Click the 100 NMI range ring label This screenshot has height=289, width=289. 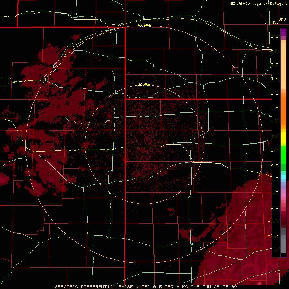(144, 25)
